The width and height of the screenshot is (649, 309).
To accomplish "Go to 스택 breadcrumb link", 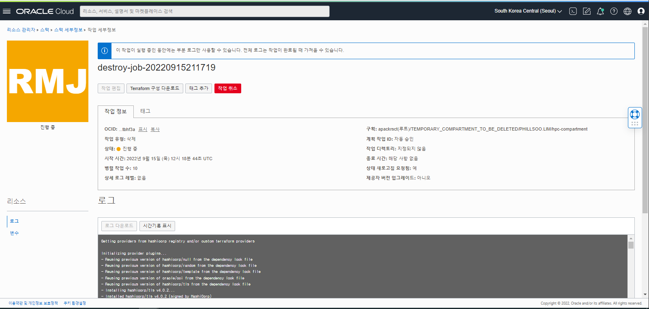I will click(x=45, y=30).
